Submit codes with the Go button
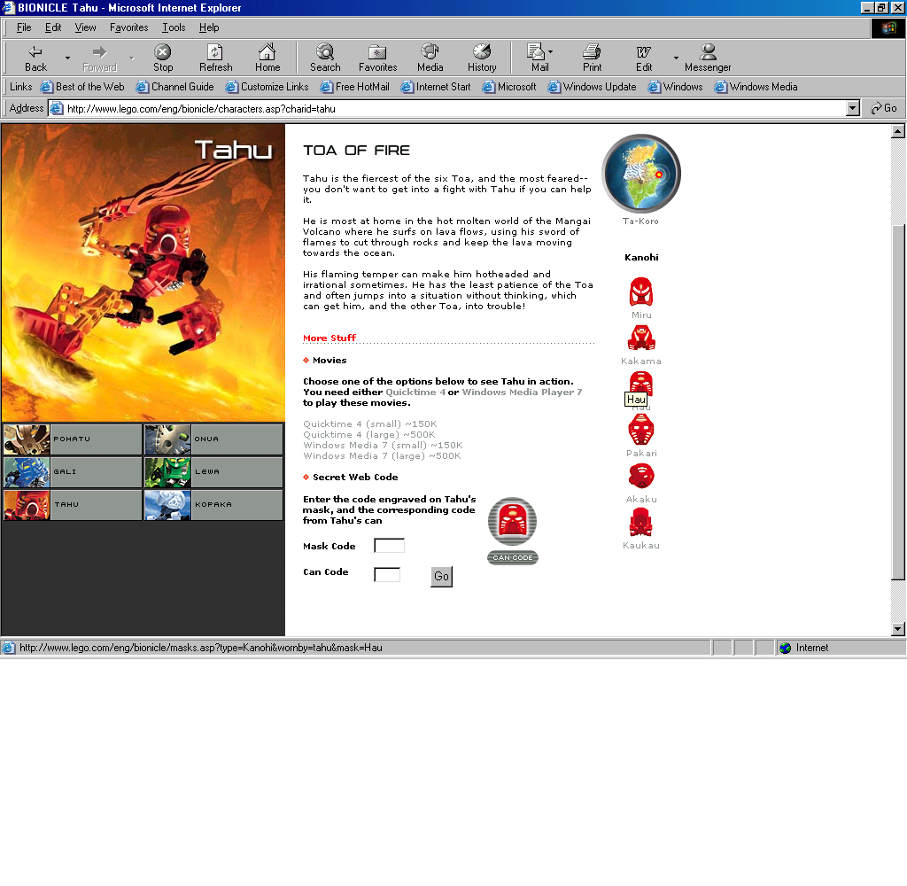The width and height of the screenshot is (907, 886). click(x=441, y=577)
